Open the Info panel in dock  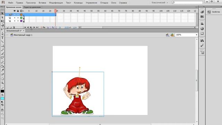pos(202,28)
